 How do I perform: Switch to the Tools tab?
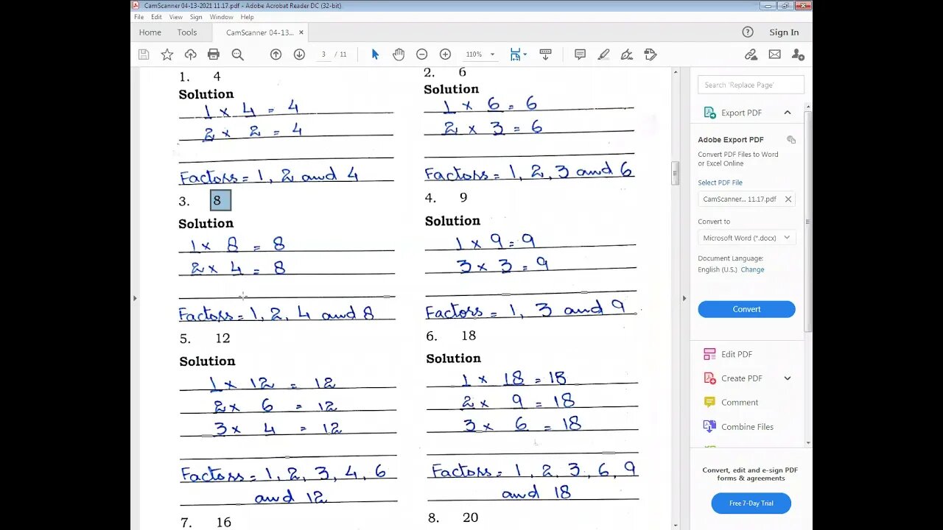coord(187,32)
